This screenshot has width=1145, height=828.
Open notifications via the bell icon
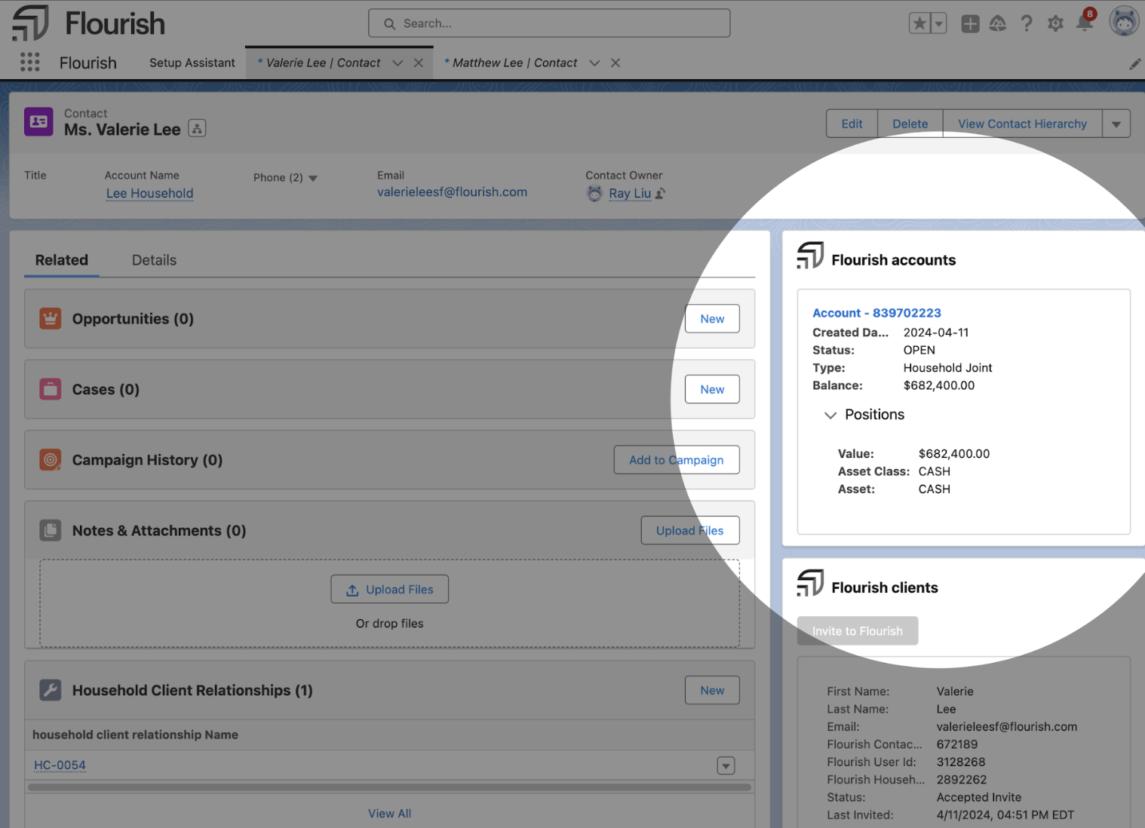coord(1085,23)
